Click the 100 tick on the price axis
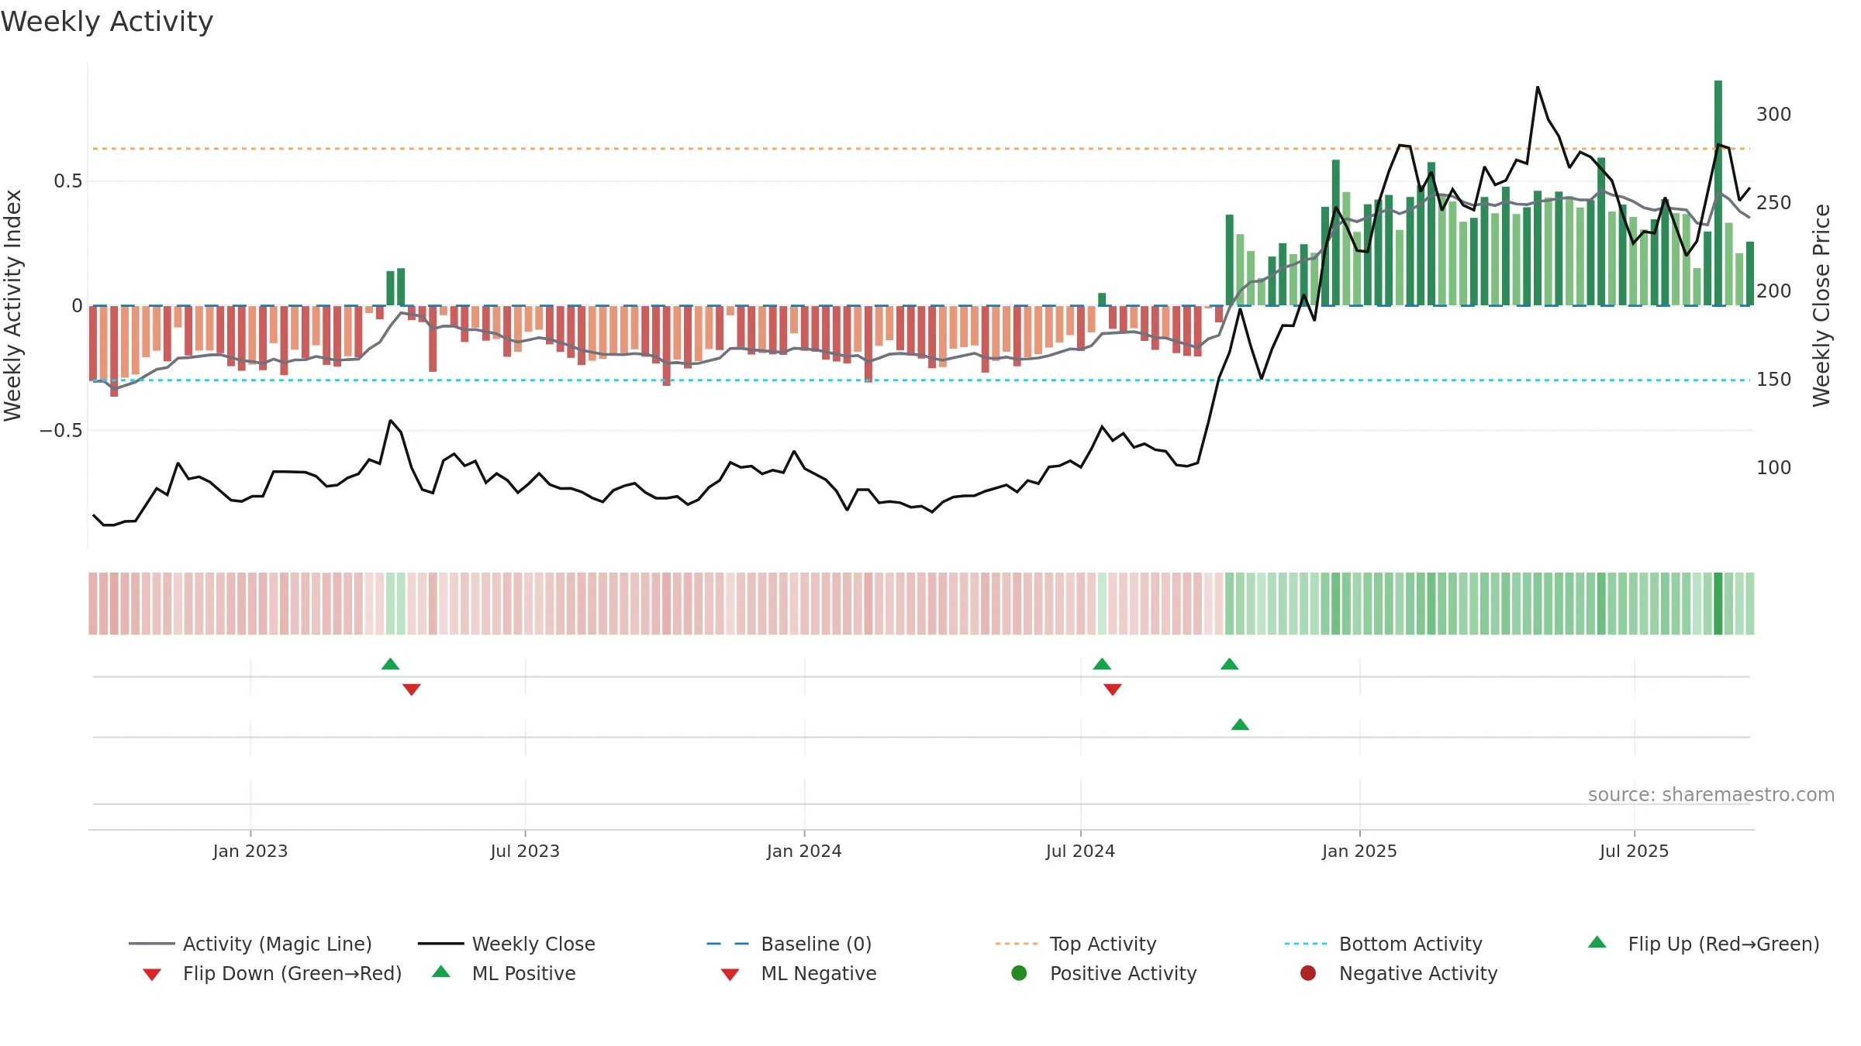 point(1774,468)
